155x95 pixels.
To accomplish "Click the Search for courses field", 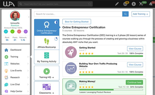I will click(x=78, y=14).
